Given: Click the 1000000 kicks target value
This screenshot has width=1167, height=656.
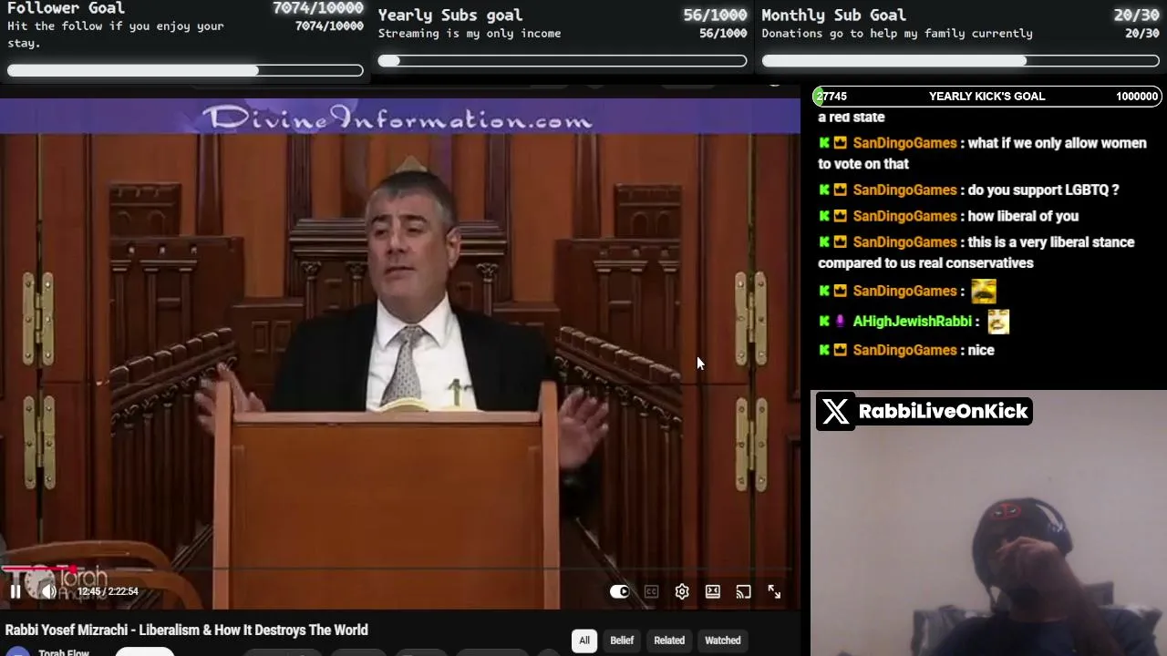Looking at the screenshot, I should click(x=1137, y=97).
